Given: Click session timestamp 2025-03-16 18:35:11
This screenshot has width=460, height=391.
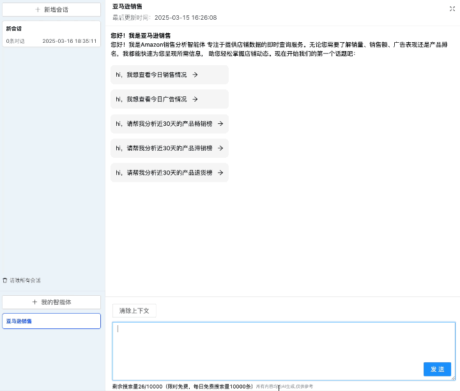Looking at the screenshot, I should click(70, 41).
